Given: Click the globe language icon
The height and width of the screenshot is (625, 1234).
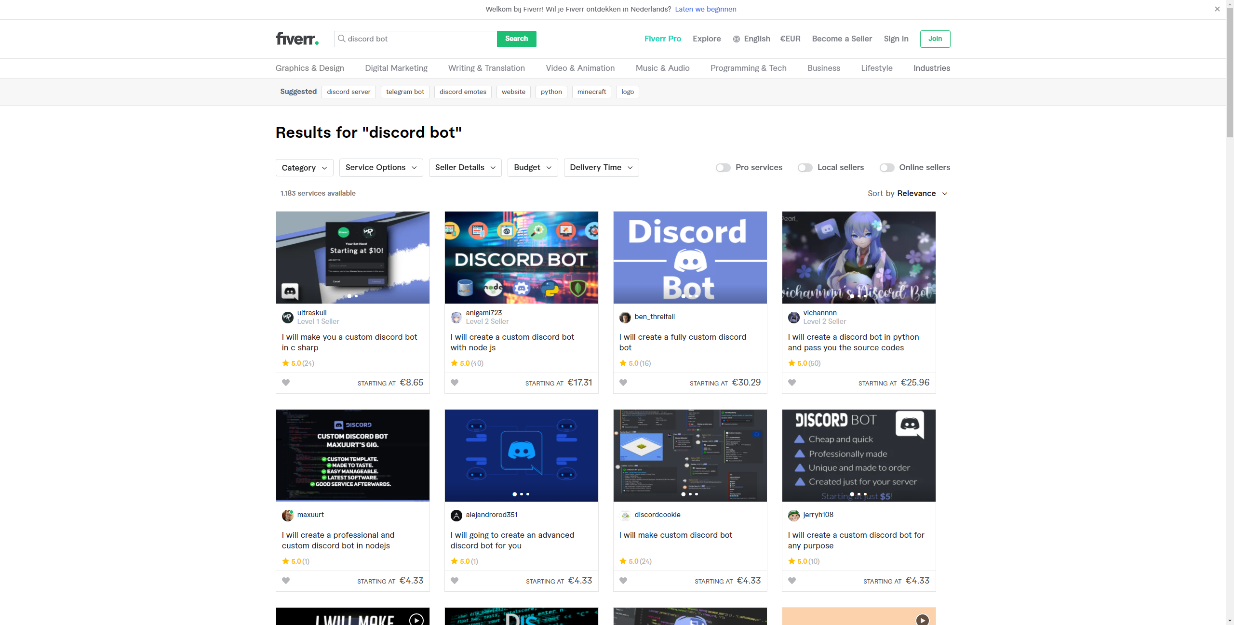Looking at the screenshot, I should (x=736, y=39).
